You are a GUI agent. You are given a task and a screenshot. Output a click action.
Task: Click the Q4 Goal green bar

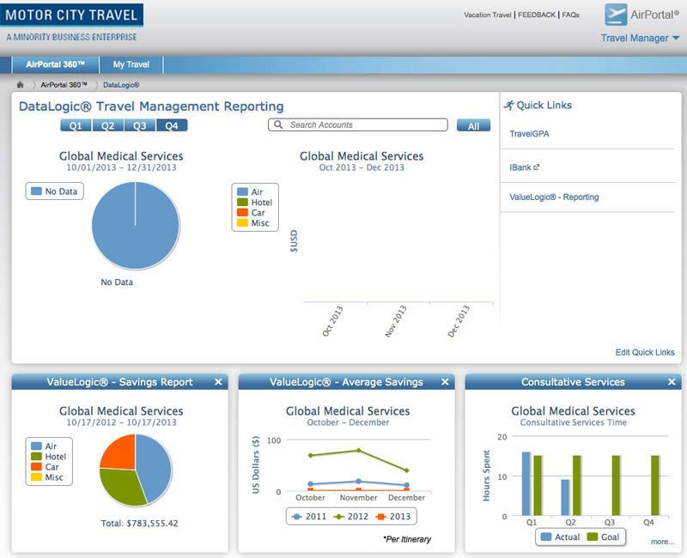tap(655, 485)
